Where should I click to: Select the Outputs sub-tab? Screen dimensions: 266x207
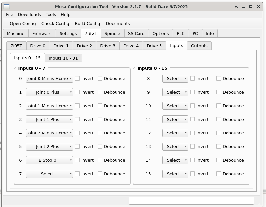pos(199,46)
